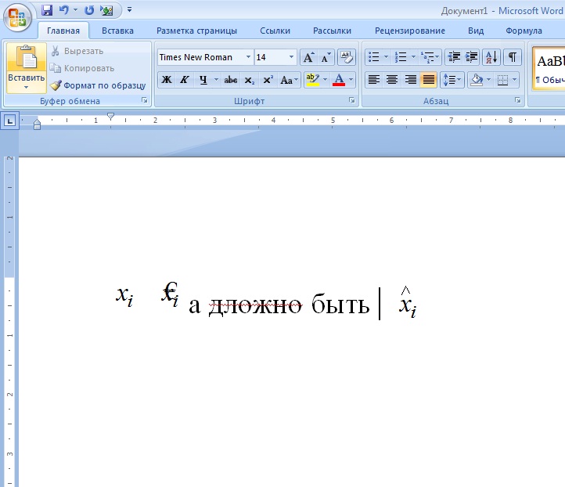
Task: Open the font color dropdown arrow
Action: [x=351, y=79]
